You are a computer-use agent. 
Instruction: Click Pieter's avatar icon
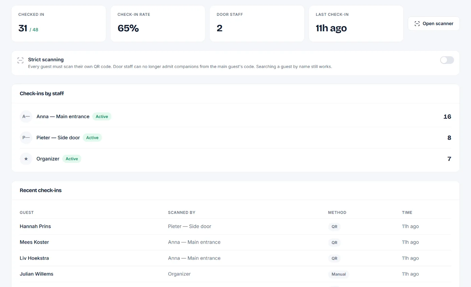tap(26, 138)
